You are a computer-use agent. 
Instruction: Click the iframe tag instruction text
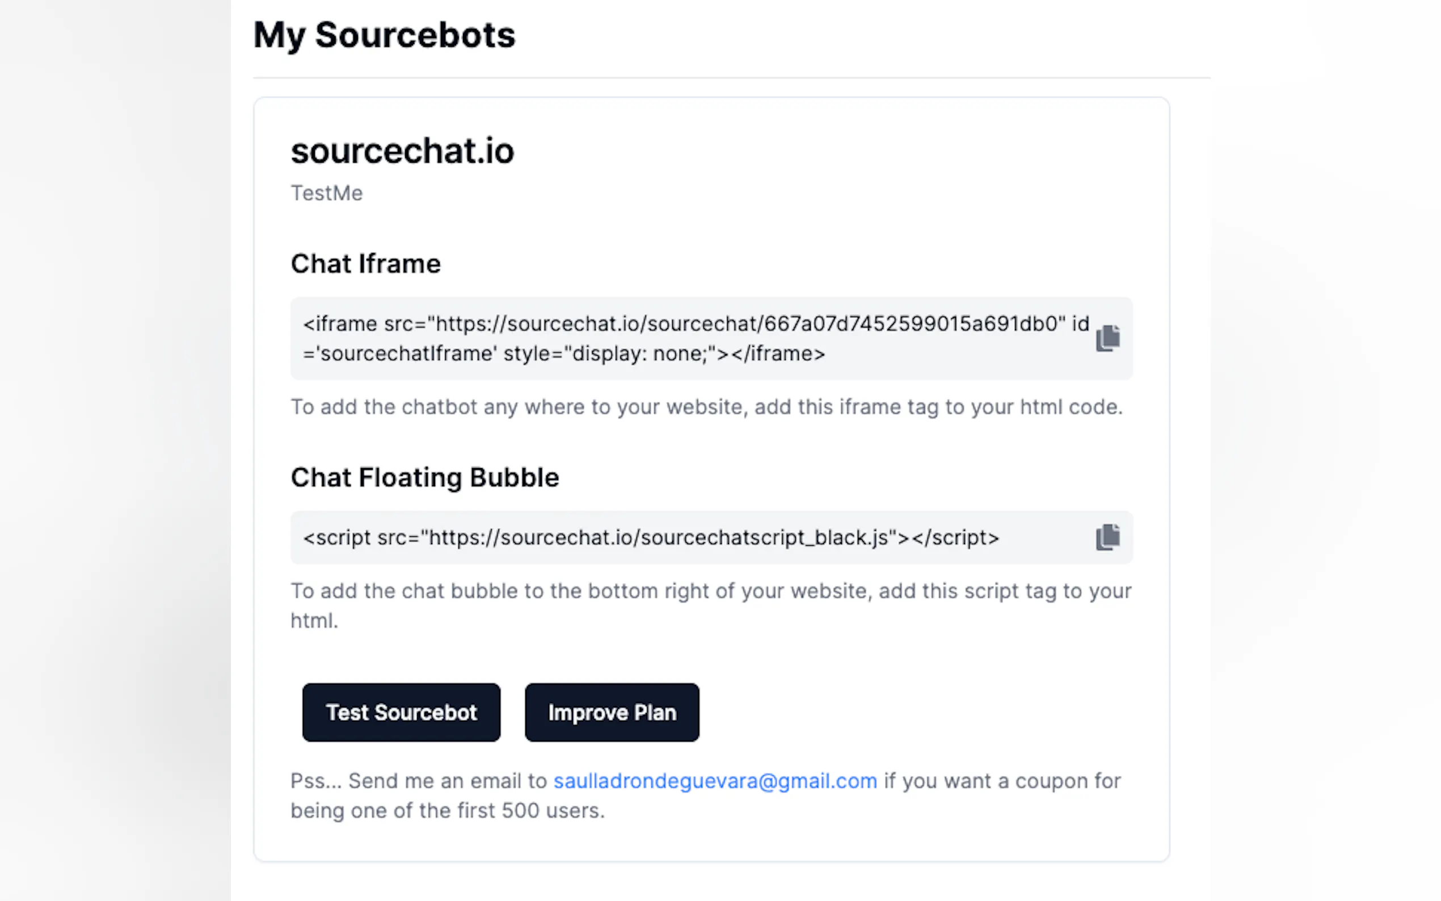click(706, 407)
